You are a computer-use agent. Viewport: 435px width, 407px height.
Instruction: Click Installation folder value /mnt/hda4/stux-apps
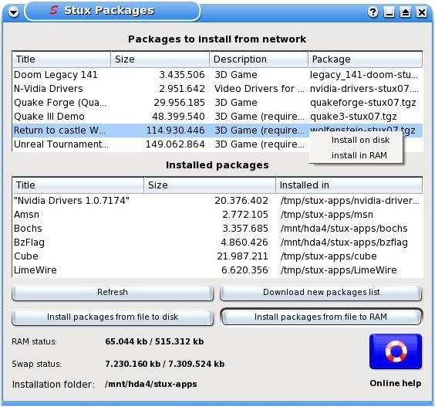(x=151, y=385)
